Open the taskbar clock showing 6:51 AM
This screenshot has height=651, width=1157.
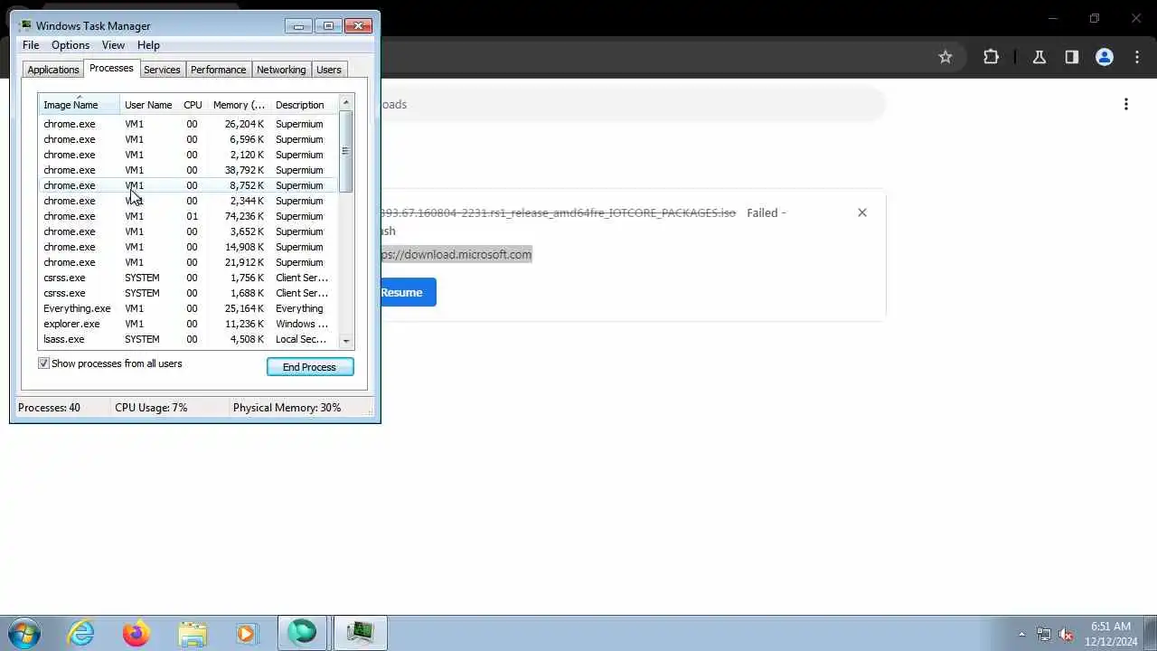[x=1111, y=634]
